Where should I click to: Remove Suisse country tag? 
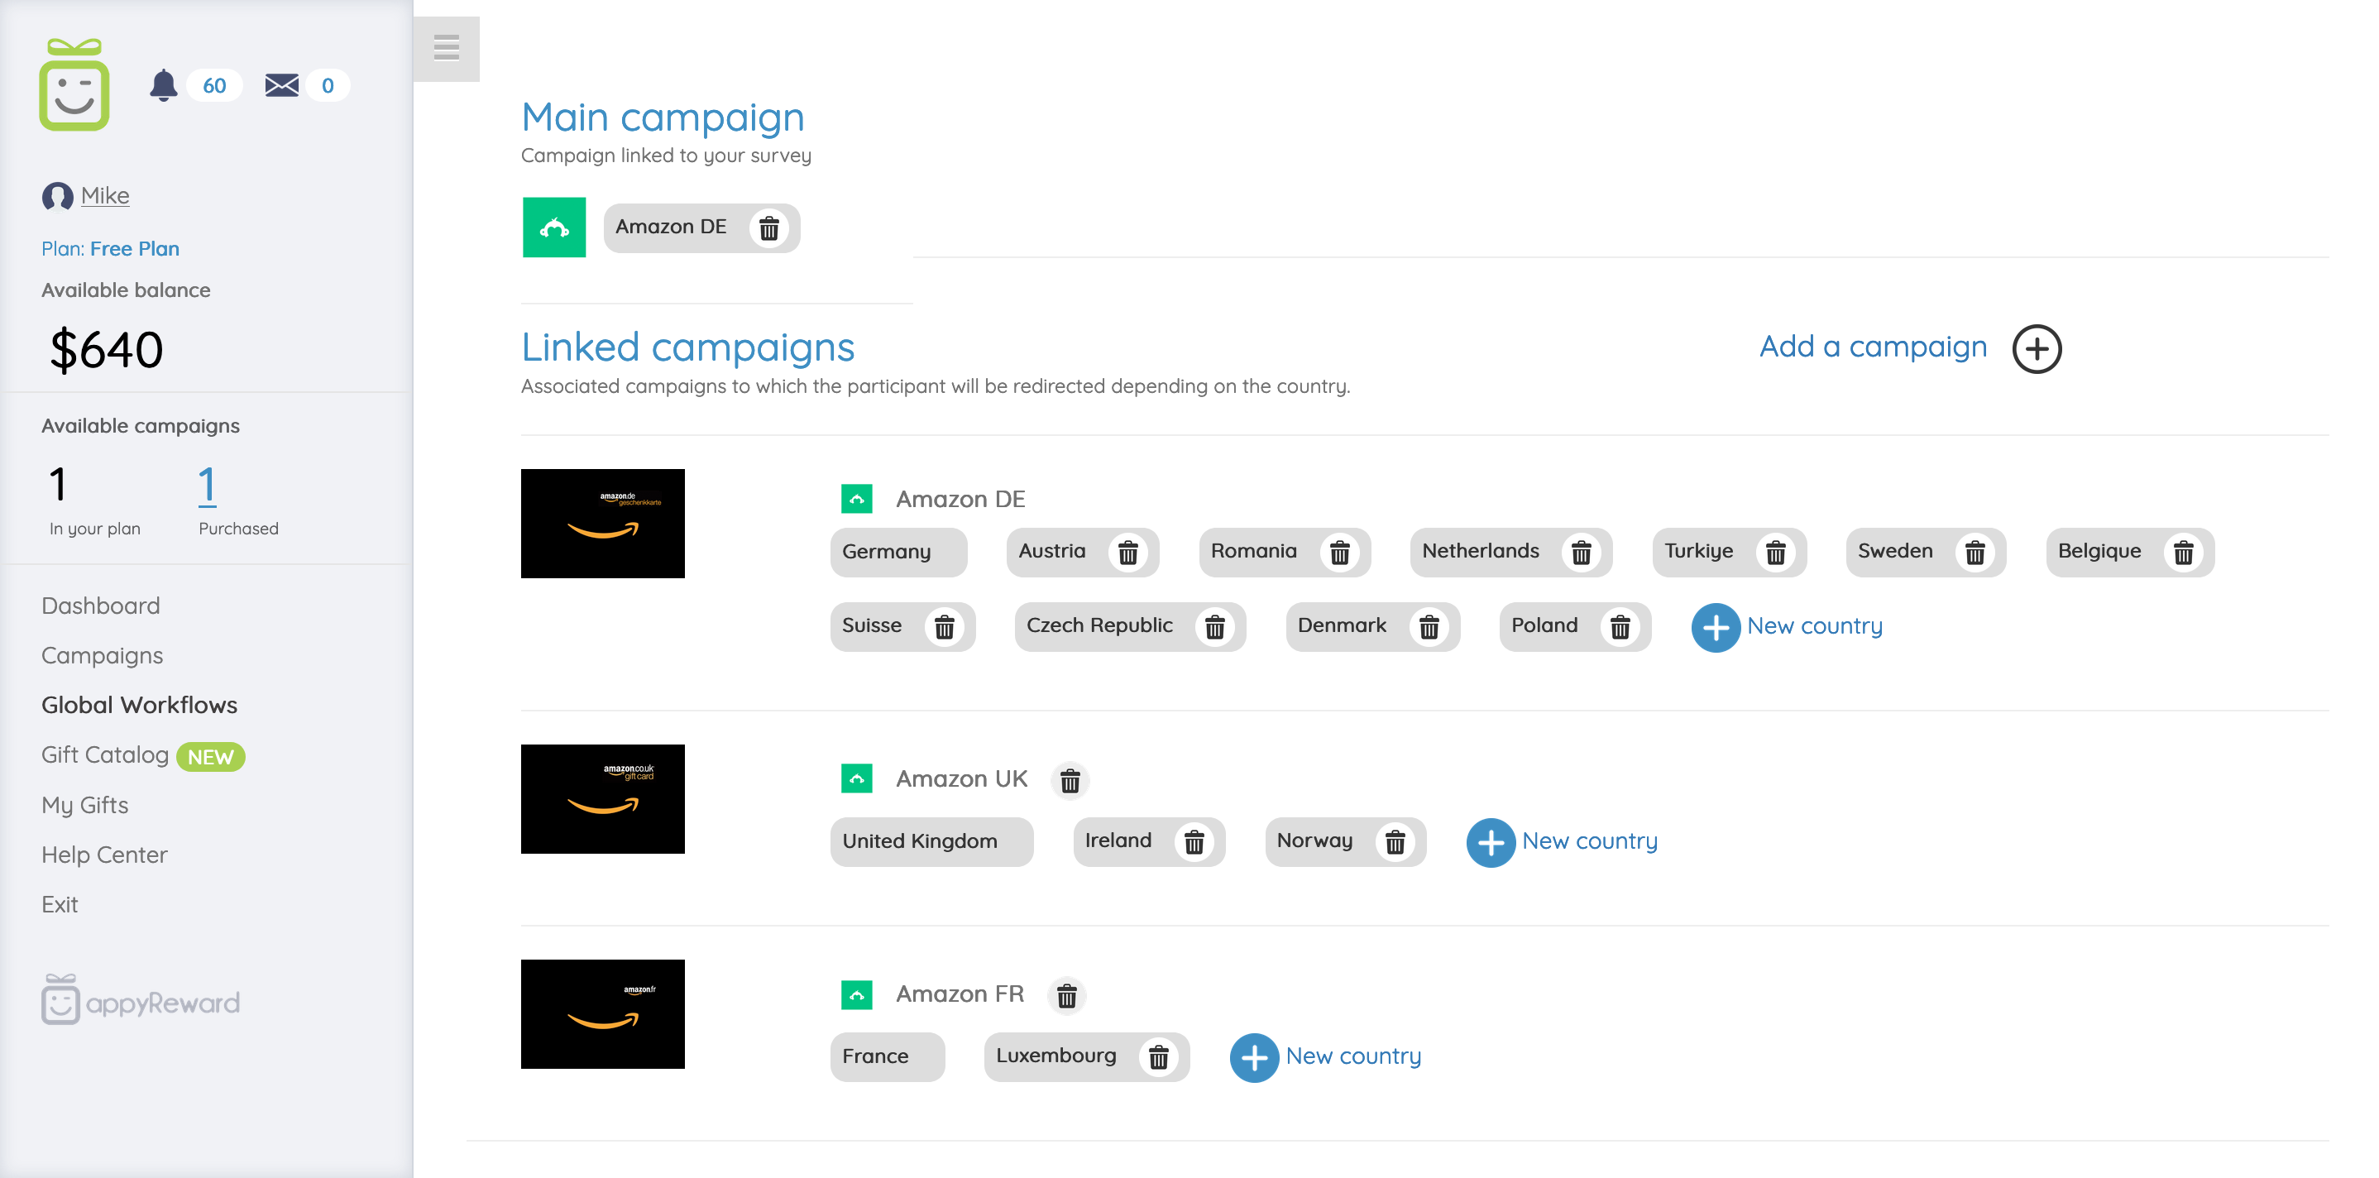click(944, 627)
